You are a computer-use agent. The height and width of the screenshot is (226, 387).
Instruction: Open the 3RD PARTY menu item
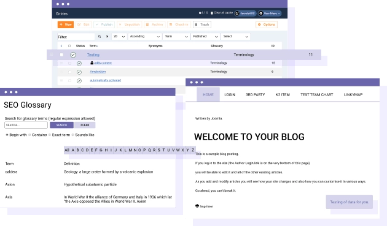[x=255, y=94]
